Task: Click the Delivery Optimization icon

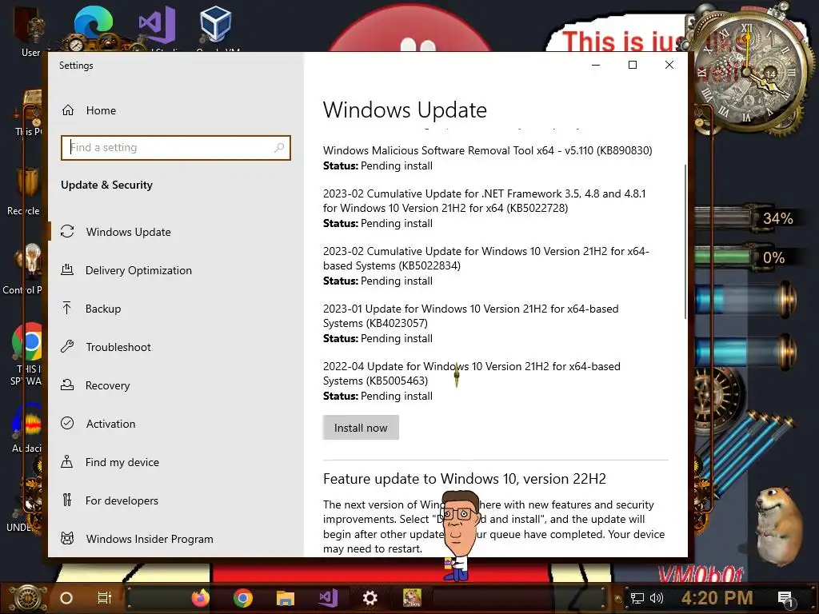Action: click(x=67, y=270)
